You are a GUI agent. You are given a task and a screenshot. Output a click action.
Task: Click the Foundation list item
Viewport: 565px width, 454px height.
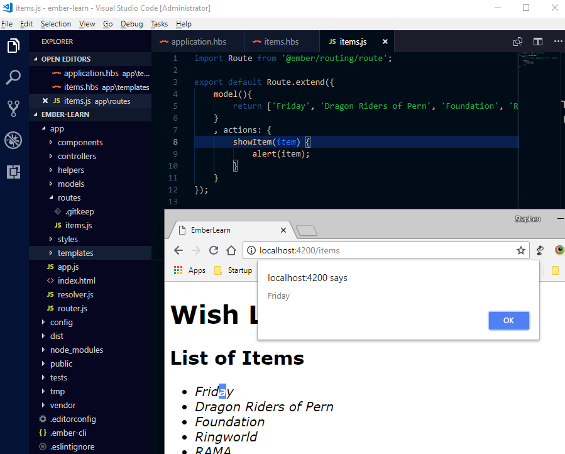(230, 422)
